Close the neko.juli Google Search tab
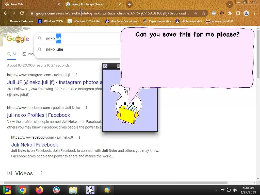The height and width of the screenshot is (195, 260). (120, 4)
